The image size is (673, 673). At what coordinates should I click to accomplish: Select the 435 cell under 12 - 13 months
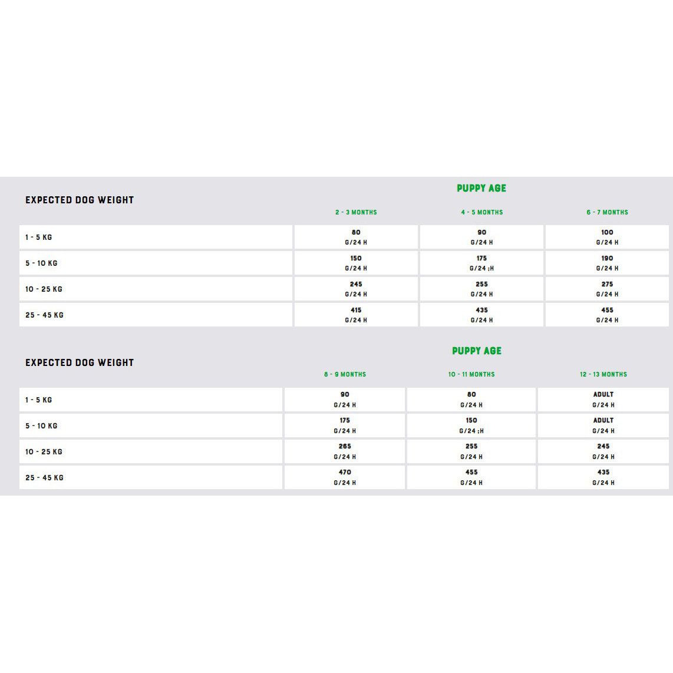click(603, 477)
